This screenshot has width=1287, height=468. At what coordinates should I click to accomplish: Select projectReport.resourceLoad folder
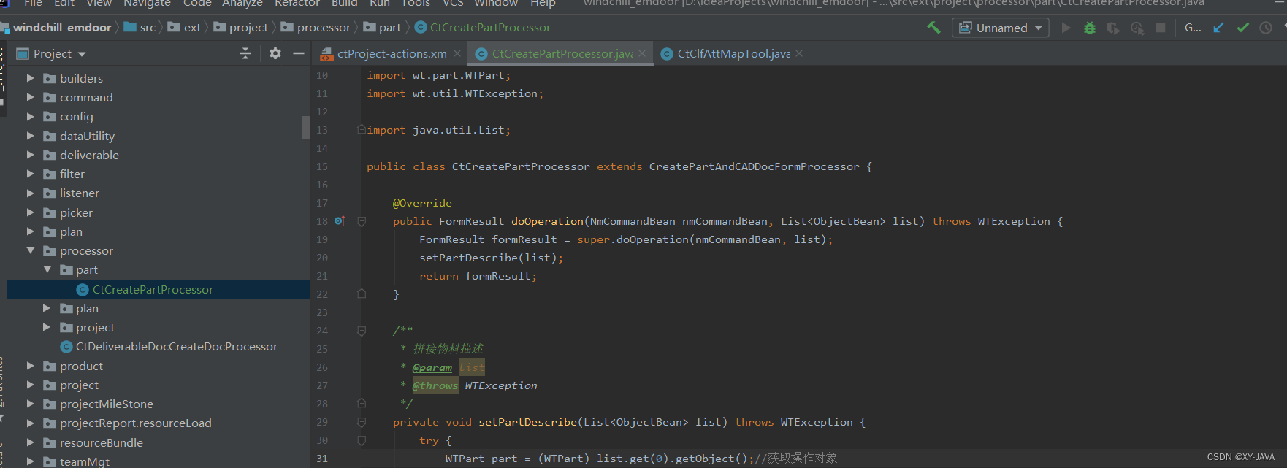(135, 423)
